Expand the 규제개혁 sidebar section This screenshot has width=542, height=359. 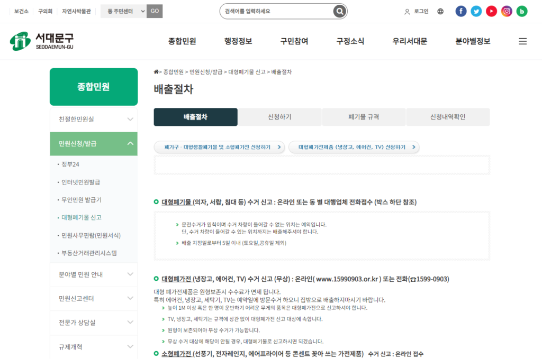[x=94, y=347]
